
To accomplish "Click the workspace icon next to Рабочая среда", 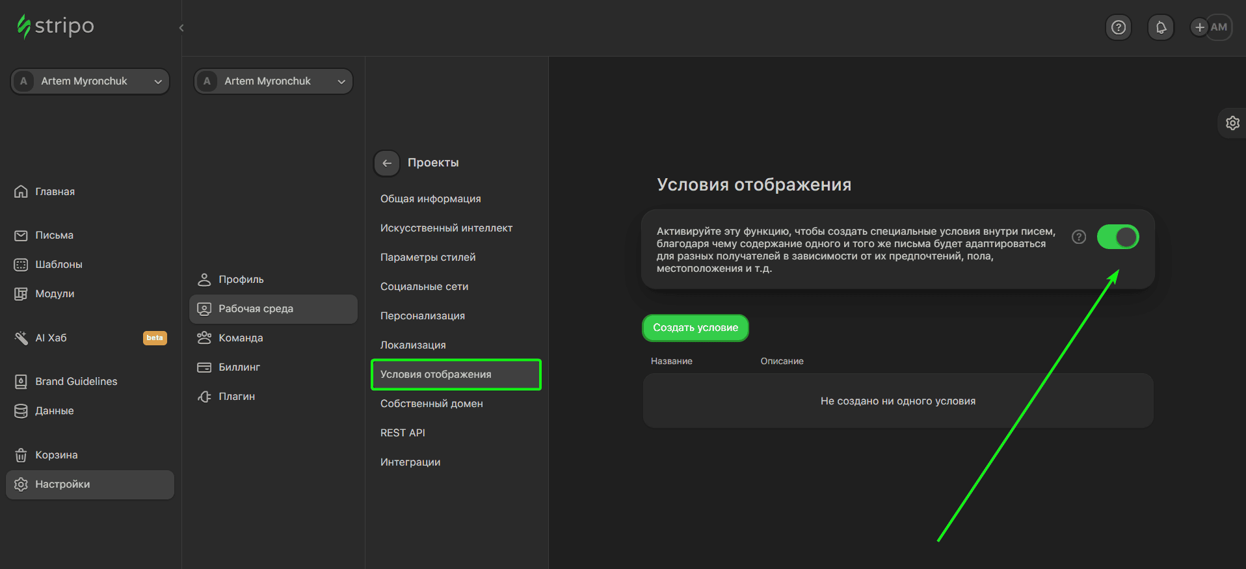I will click(204, 309).
